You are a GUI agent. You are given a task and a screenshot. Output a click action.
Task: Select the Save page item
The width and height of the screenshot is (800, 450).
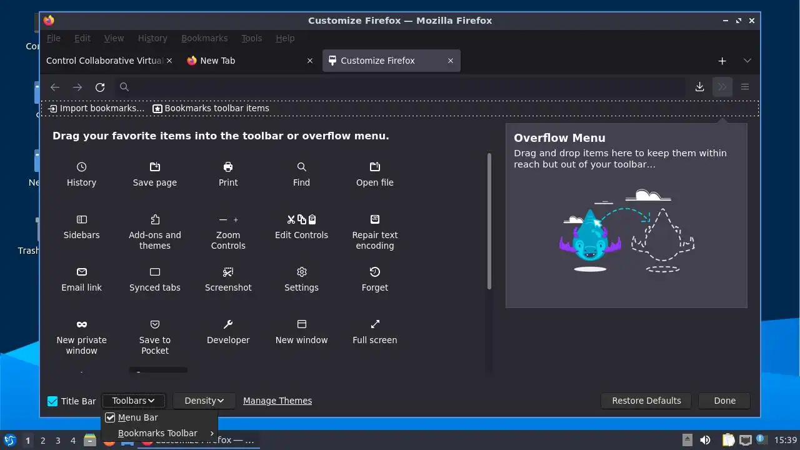tap(154, 174)
